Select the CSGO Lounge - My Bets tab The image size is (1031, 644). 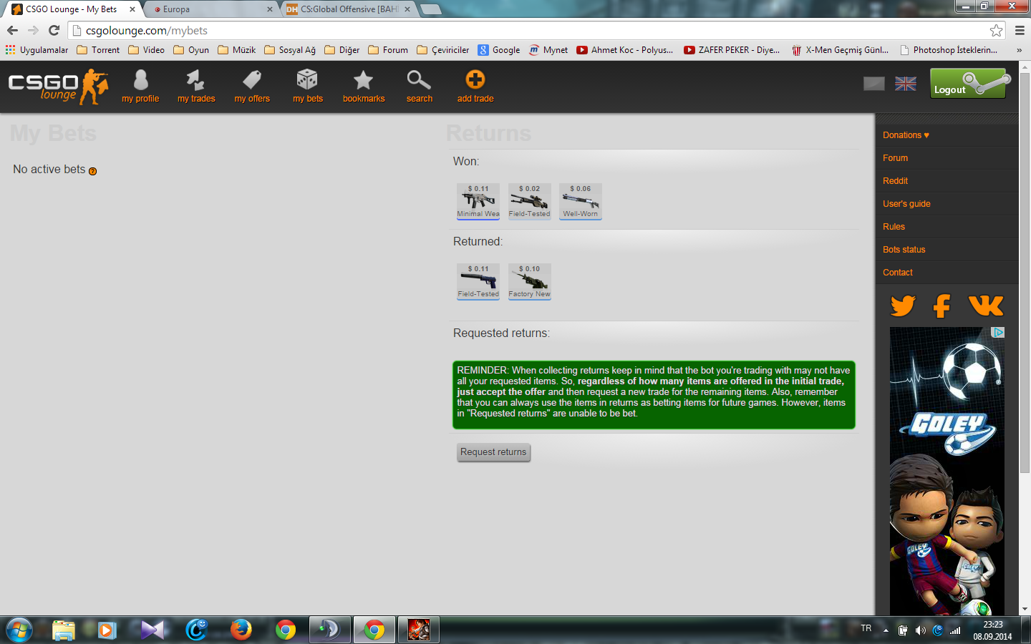(72, 9)
